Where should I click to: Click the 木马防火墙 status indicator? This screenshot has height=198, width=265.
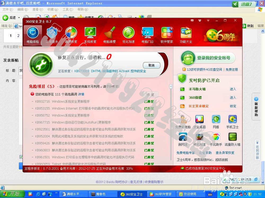[x=182, y=89]
